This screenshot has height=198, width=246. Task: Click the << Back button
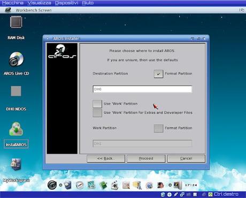[x=106, y=158]
